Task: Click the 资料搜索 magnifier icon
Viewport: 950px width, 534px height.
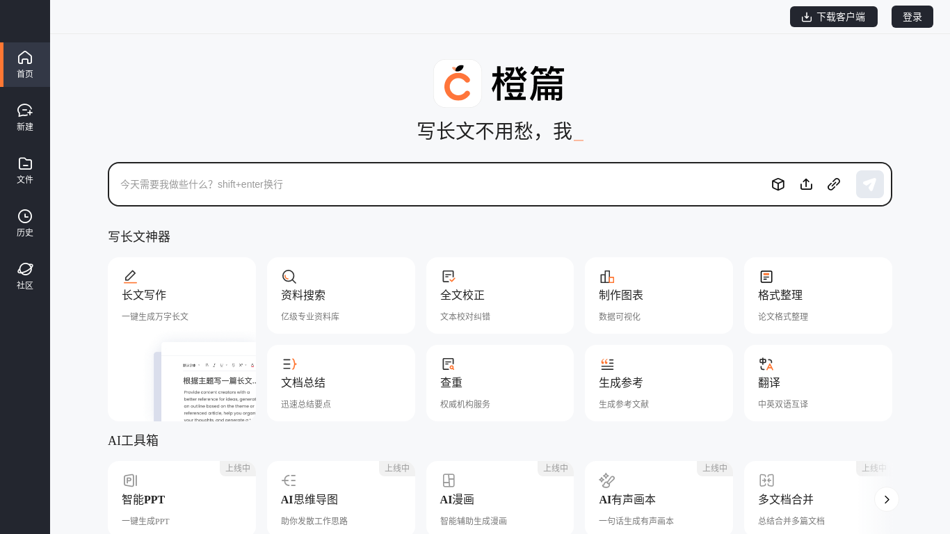Action: [x=289, y=277]
